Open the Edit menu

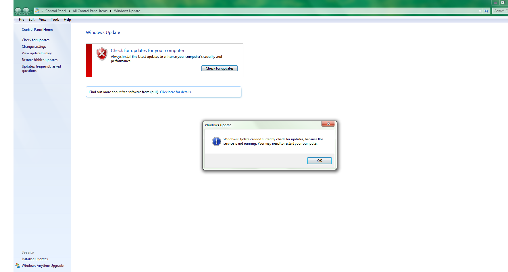(32, 20)
